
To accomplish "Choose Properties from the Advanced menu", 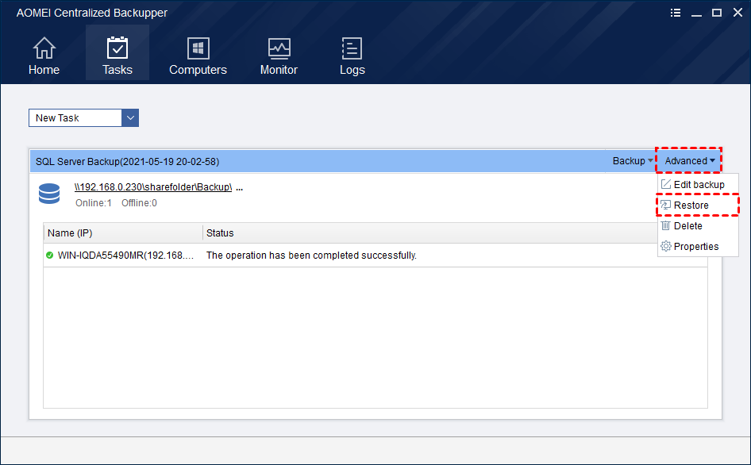I will coord(699,246).
